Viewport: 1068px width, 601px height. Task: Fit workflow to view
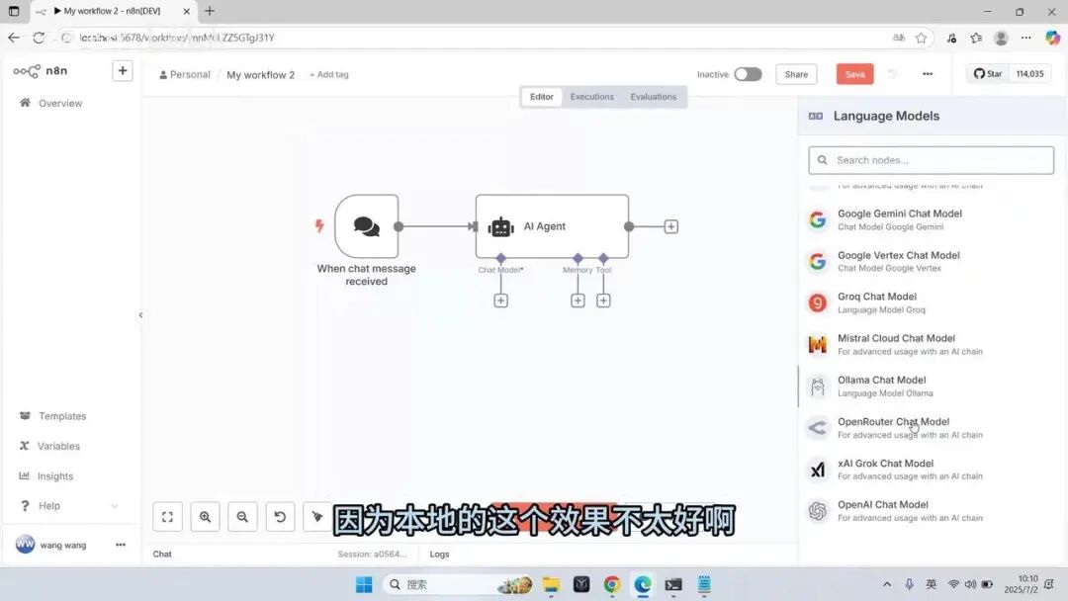tap(167, 517)
